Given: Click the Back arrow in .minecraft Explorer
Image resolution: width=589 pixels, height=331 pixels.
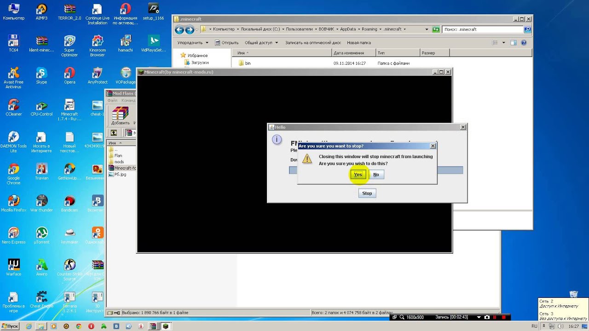Looking at the screenshot, I should [179, 30].
